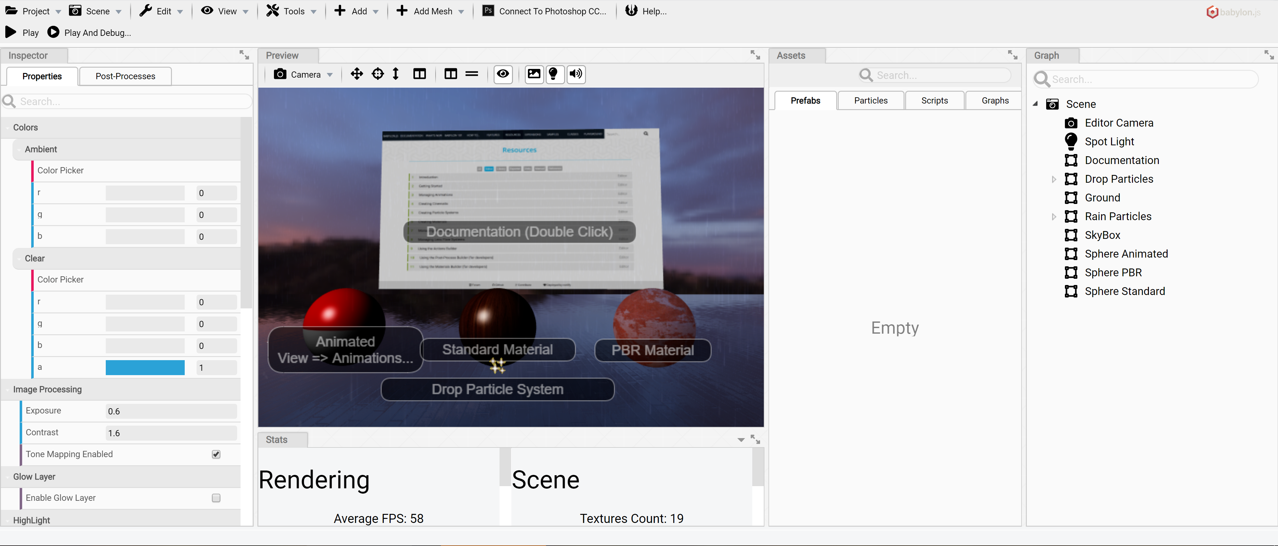Viewport: 1278px width, 546px height.
Task: Maximize the Preview panel icon
Action: pyautogui.click(x=755, y=55)
